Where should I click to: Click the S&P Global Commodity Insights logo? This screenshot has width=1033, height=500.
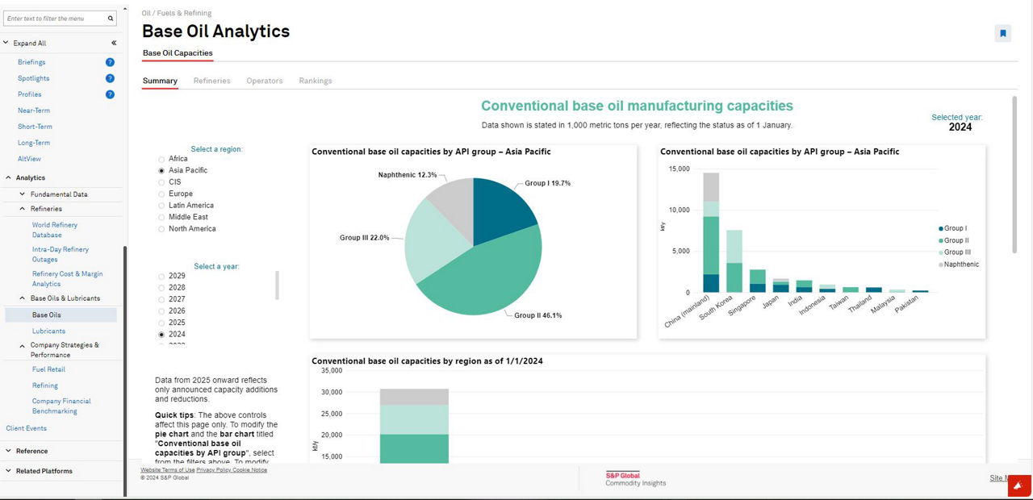pos(636,479)
